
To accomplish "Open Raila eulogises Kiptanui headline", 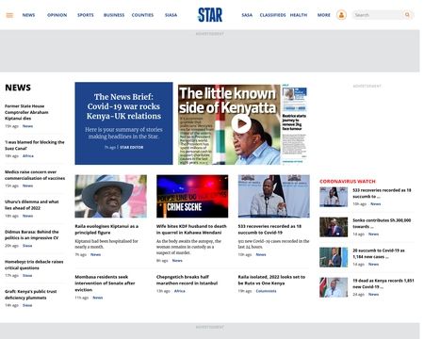I will coord(106,229).
